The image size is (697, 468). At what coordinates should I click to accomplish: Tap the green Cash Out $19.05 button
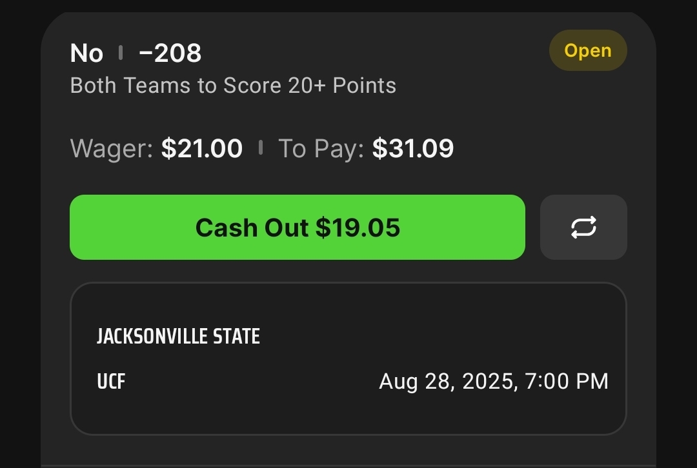pos(298,228)
